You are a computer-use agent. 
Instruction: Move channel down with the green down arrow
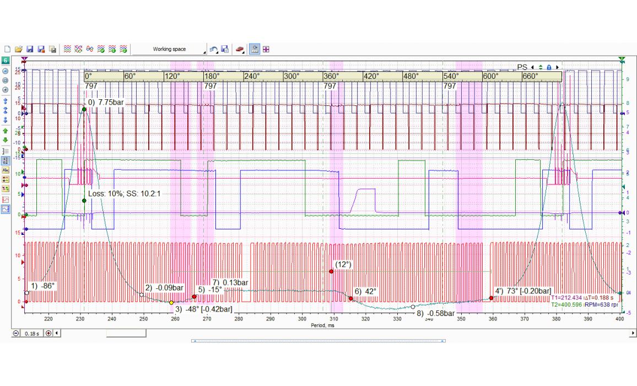tap(6, 140)
